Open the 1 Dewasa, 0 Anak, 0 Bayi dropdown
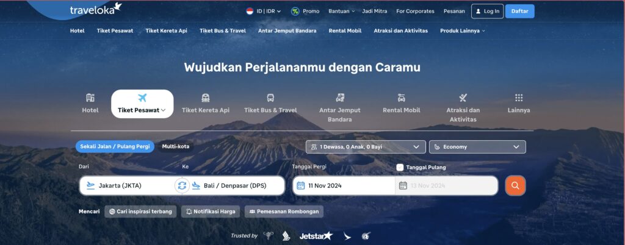 366,147
